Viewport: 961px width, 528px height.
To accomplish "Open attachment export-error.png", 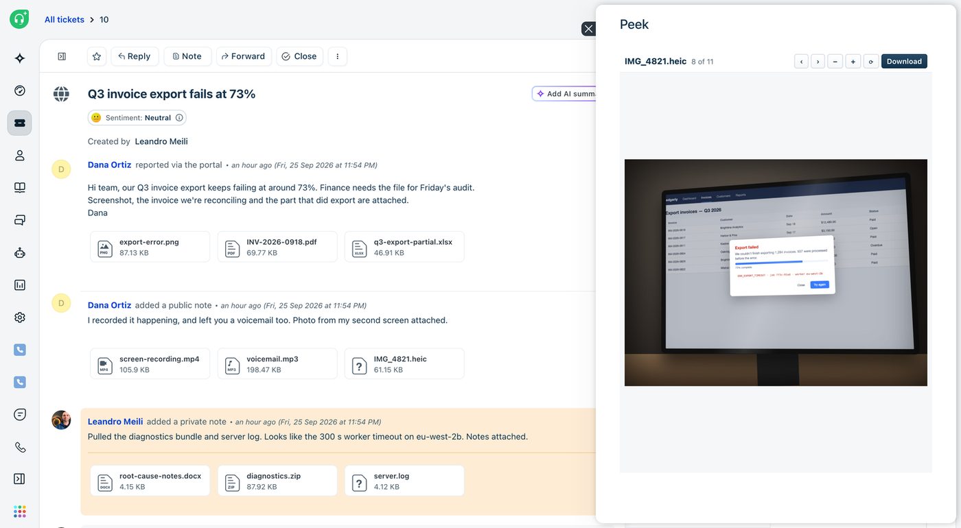I will 150,247.
